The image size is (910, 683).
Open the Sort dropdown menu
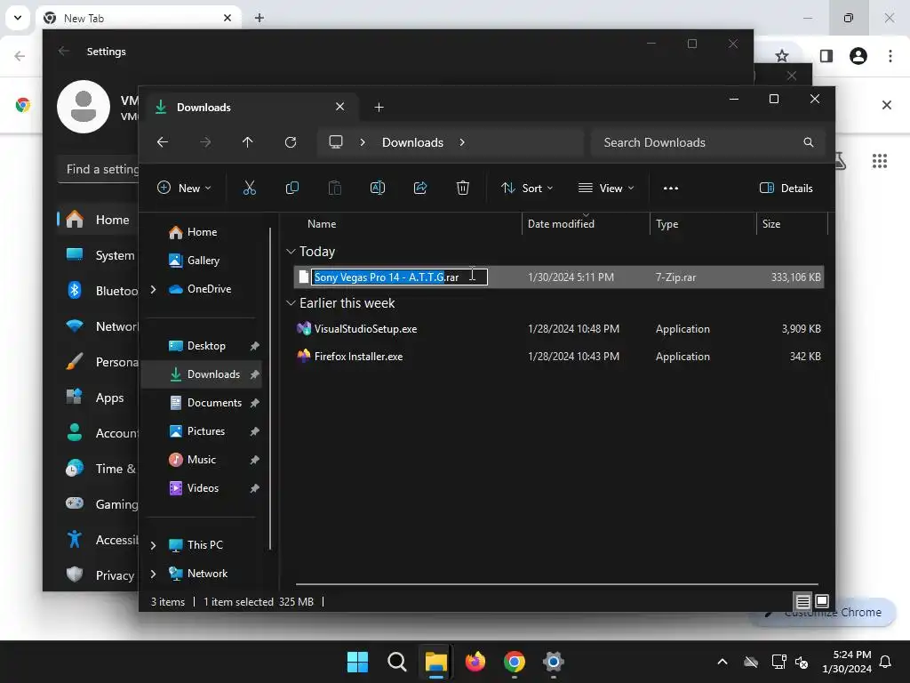[527, 188]
